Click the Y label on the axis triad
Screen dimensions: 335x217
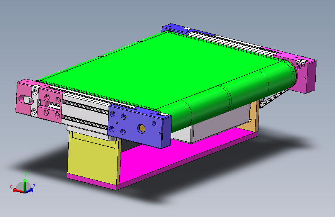26,174
